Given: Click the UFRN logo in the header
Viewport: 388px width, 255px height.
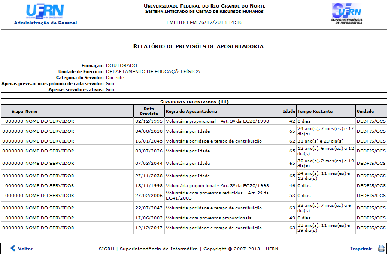Looking at the screenshot, I should pos(45,11).
